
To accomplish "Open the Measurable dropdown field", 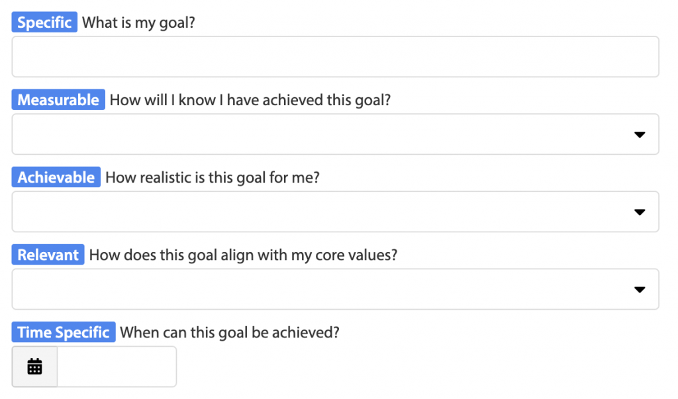I will pos(335,134).
